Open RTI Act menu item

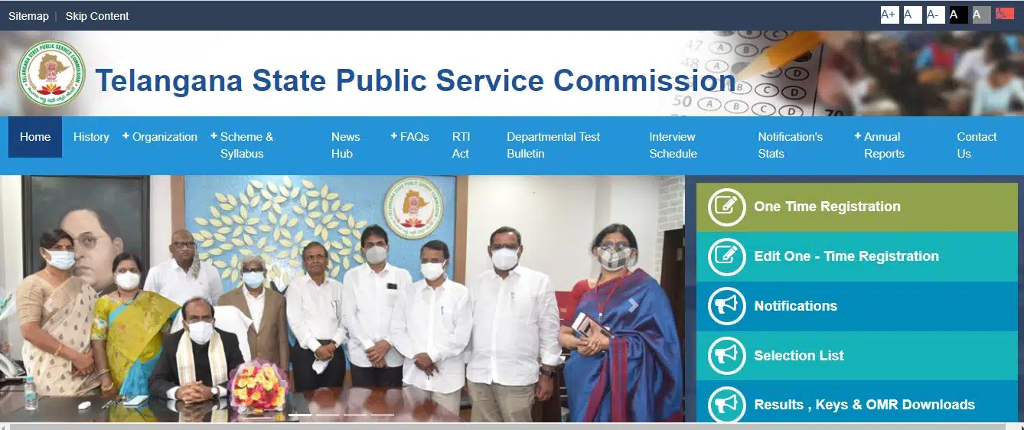(461, 145)
